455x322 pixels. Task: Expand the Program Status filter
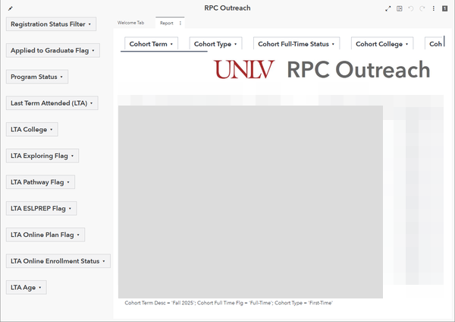[37, 77]
